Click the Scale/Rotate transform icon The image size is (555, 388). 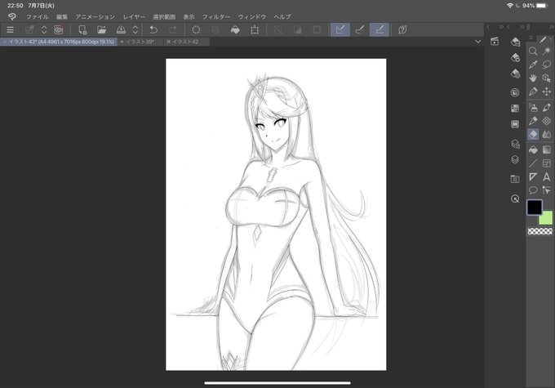pyautogui.click(x=255, y=29)
